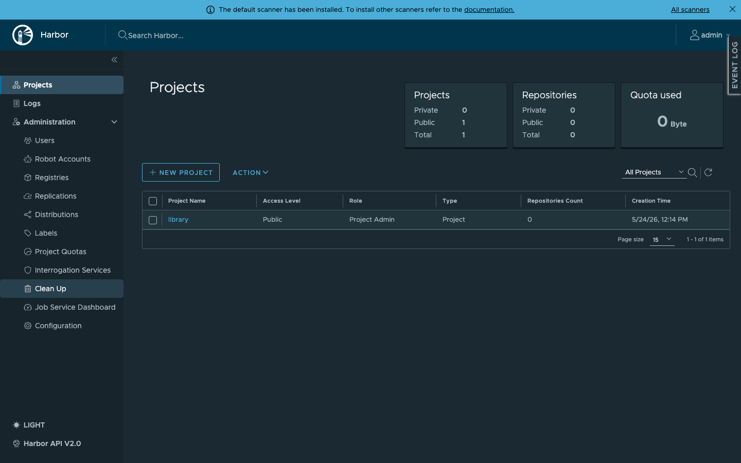Click the '5/24/26, 12:14 PM' creation time

click(660, 219)
